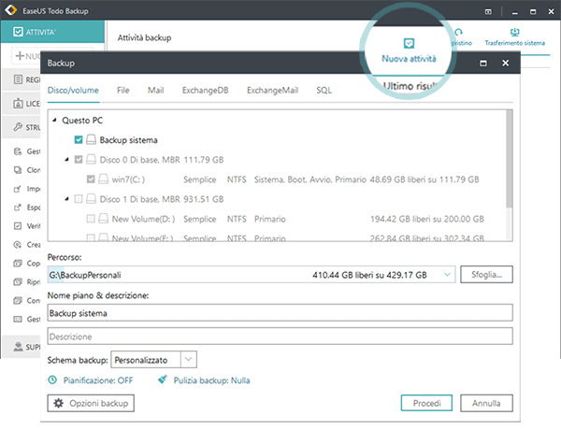Click the Sfoglia... browse button

click(486, 275)
